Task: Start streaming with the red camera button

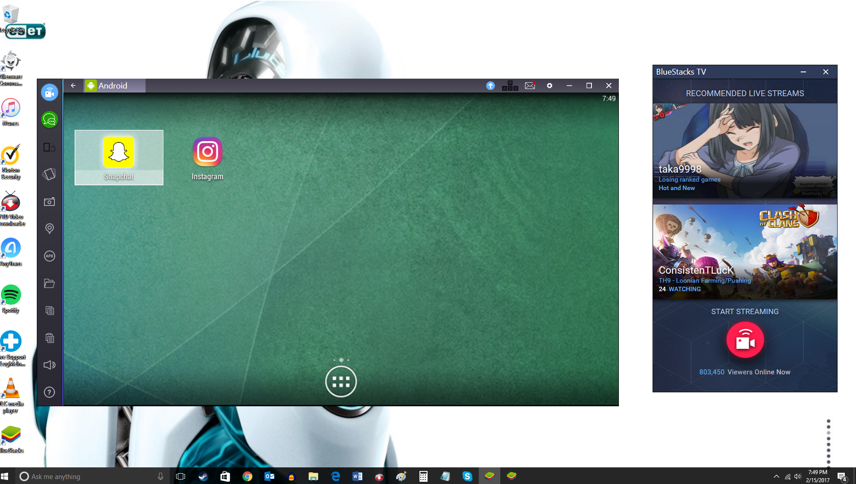Action: (745, 340)
